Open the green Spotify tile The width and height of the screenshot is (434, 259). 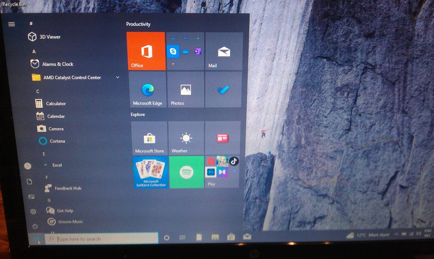[186, 172]
